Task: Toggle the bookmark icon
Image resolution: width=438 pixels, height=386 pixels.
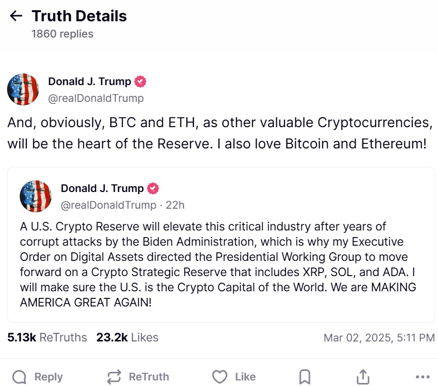Action: click(305, 377)
